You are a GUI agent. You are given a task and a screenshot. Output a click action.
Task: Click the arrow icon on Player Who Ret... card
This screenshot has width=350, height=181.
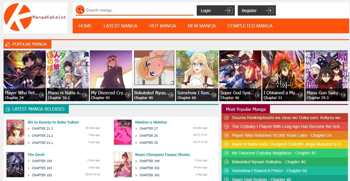point(42,95)
